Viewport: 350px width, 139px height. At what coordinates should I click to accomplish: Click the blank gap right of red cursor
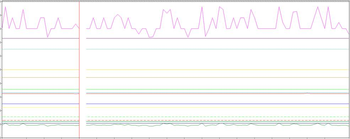coord(83,69)
